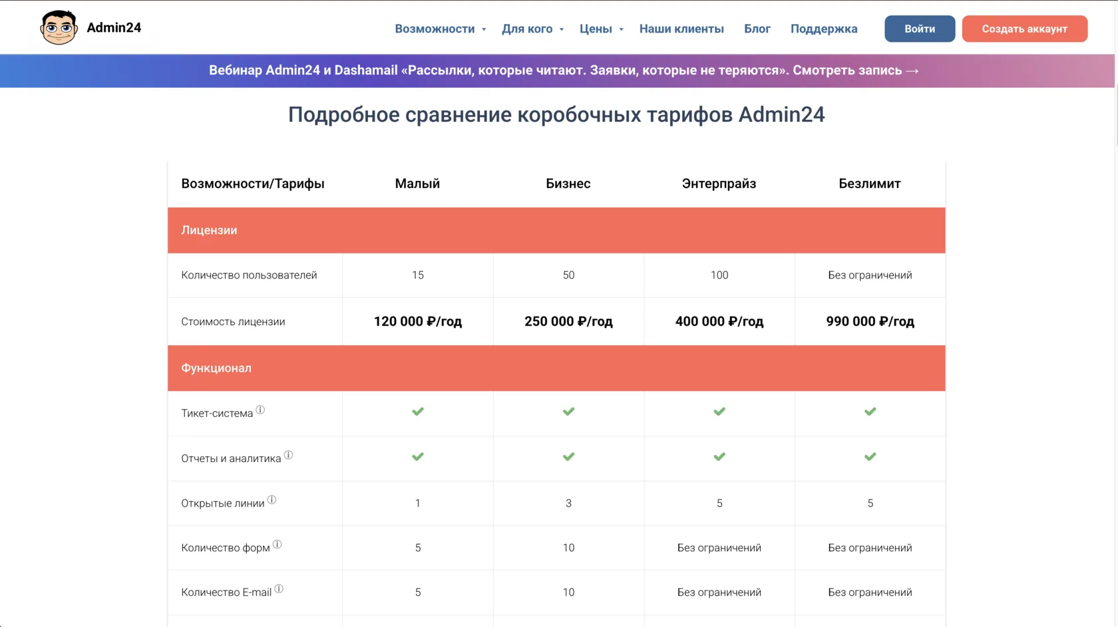
Task: Expand the Для кого dropdown menu
Action: 532,29
